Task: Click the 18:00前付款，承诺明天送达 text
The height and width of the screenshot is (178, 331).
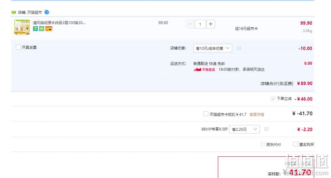Action: pos(241,69)
